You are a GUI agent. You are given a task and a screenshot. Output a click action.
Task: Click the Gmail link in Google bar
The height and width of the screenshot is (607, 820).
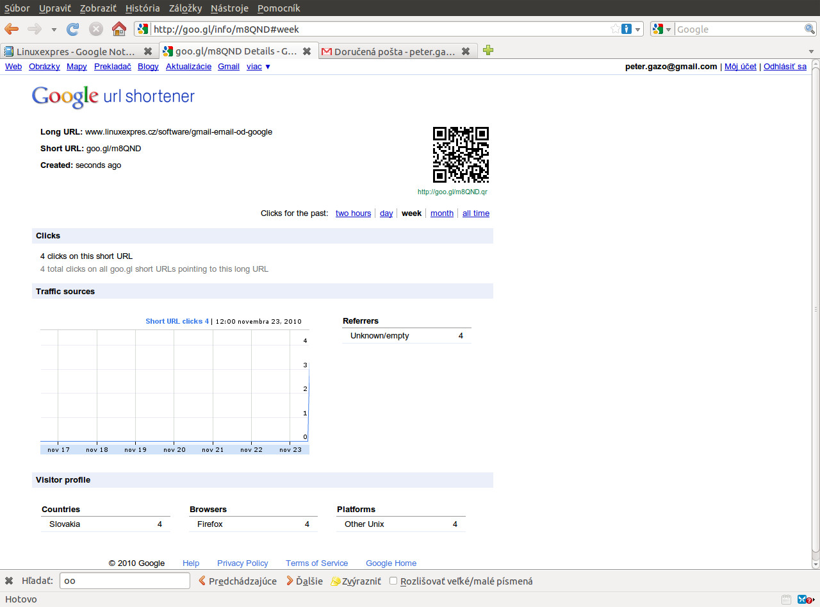point(229,67)
